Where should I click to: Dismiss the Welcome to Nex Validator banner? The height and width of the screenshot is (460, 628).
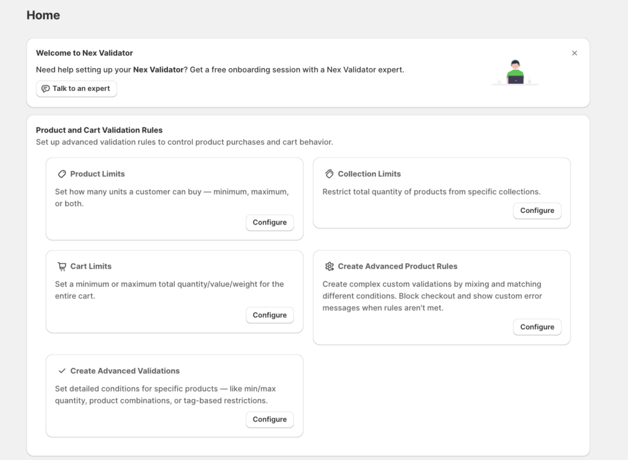(574, 53)
